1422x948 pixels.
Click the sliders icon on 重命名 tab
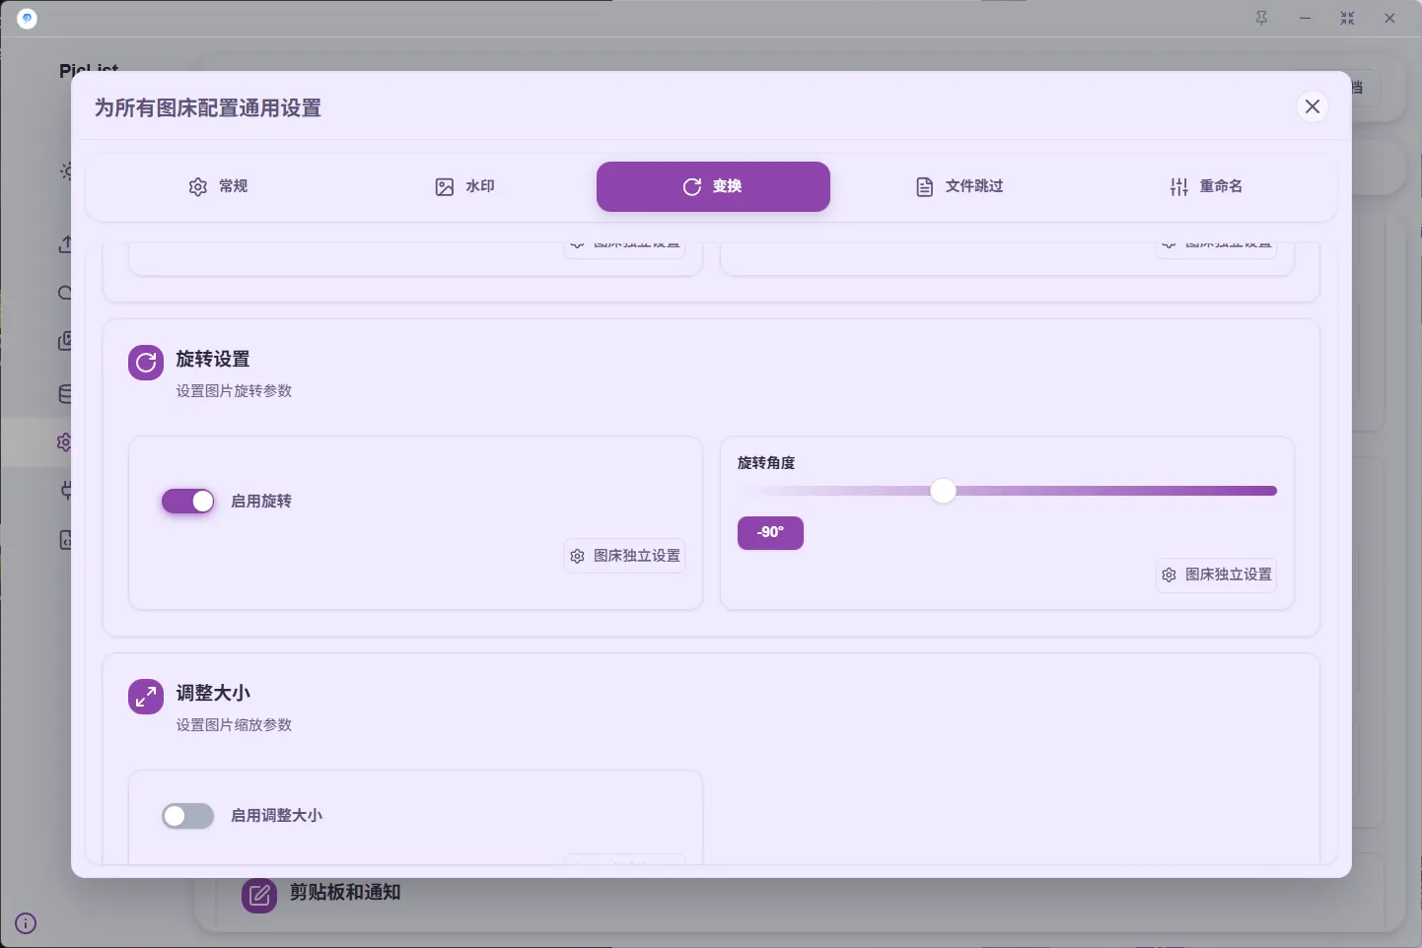tap(1178, 186)
